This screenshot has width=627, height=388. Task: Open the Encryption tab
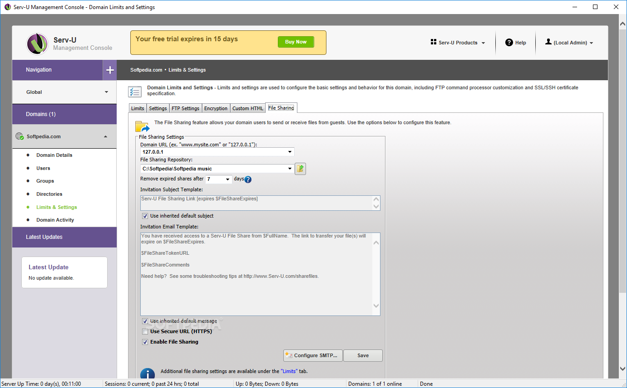click(x=216, y=108)
